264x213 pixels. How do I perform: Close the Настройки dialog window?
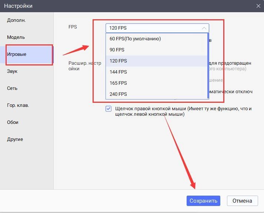click(258, 6)
